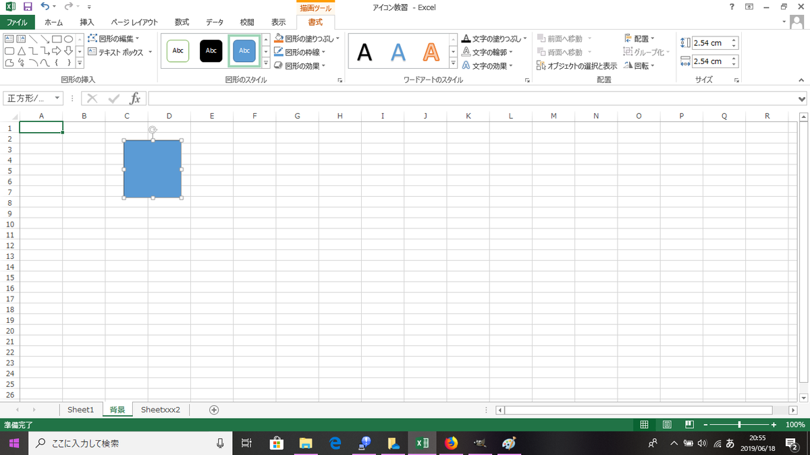Open the Name Box dropdown arrow
The width and height of the screenshot is (810, 455).
pyautogui.click(x=57, y=98)
